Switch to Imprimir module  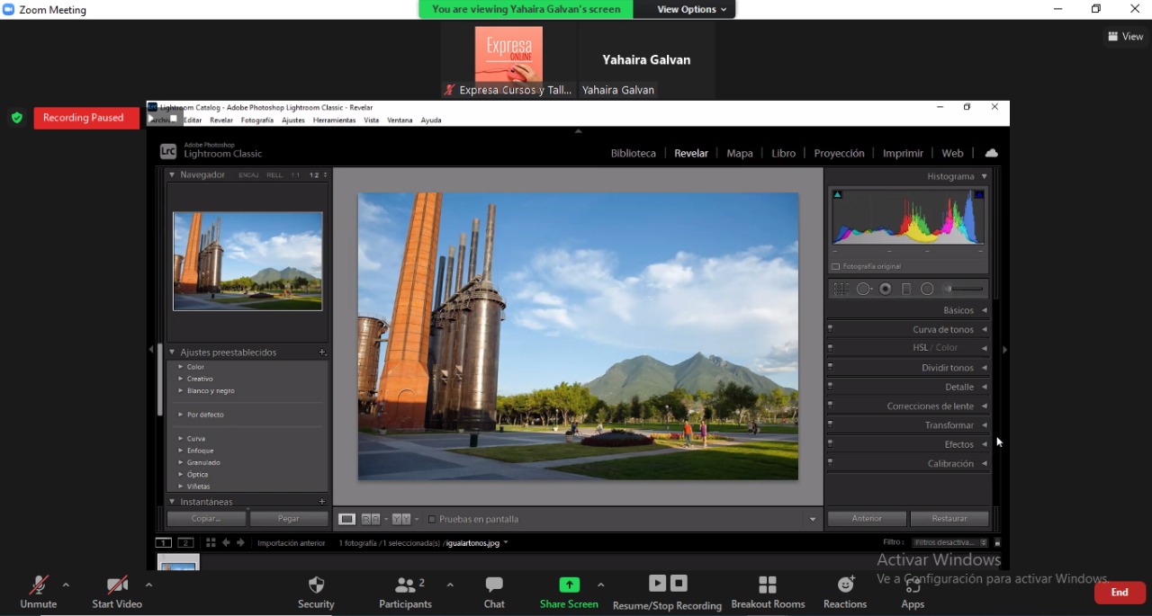coord(903,153)
